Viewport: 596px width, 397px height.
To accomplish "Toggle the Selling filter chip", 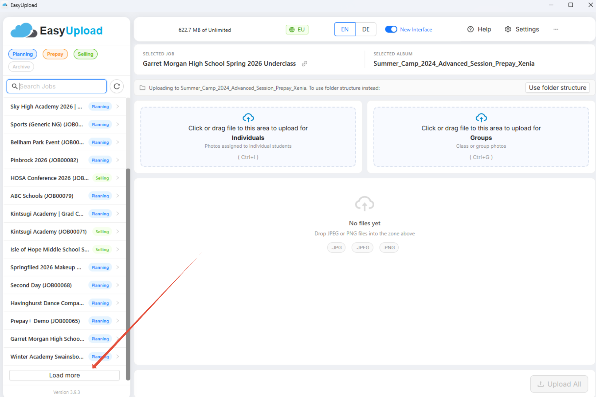I will 86,54.
